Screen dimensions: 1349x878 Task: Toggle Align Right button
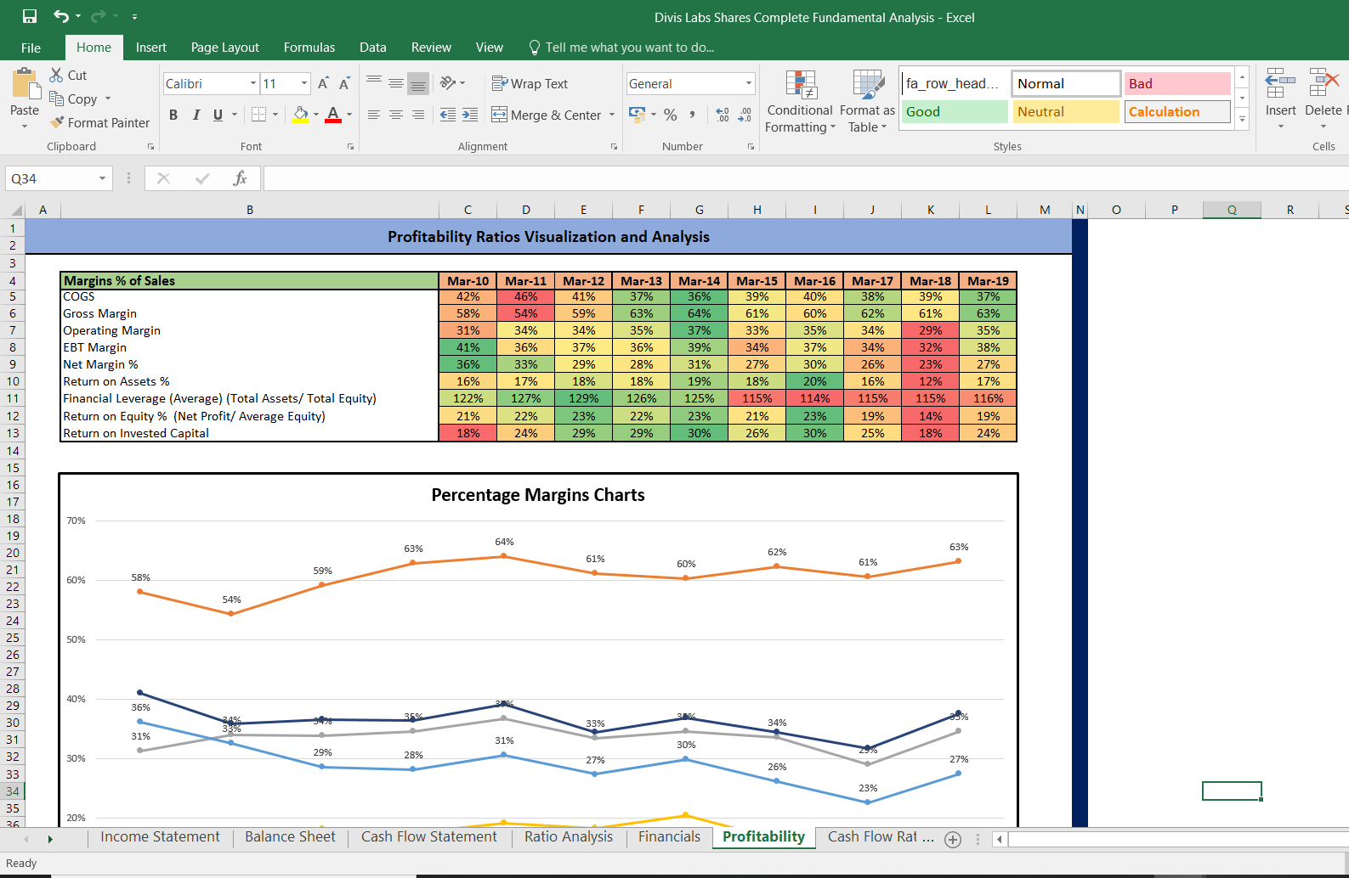click(418, 115)
